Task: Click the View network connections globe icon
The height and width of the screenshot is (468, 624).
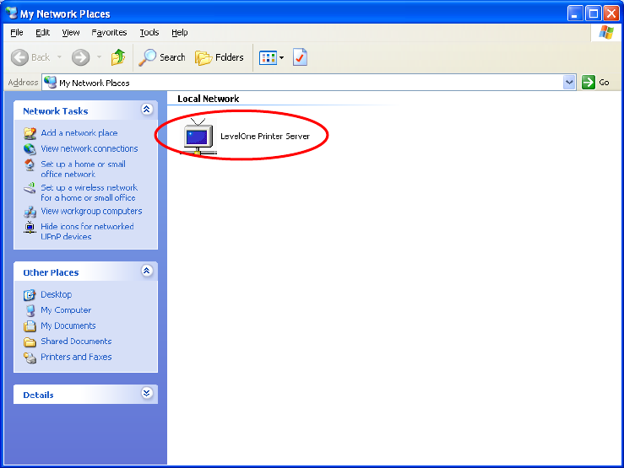Action: pos(30,149)
